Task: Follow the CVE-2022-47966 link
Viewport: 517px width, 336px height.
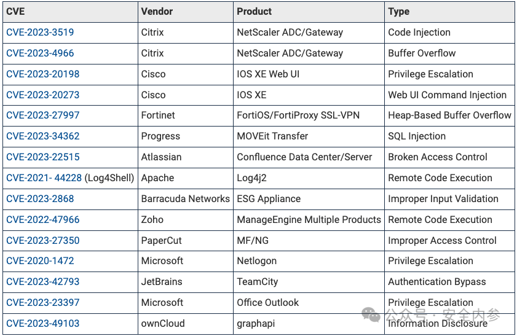Action: [x=42, y=220]
